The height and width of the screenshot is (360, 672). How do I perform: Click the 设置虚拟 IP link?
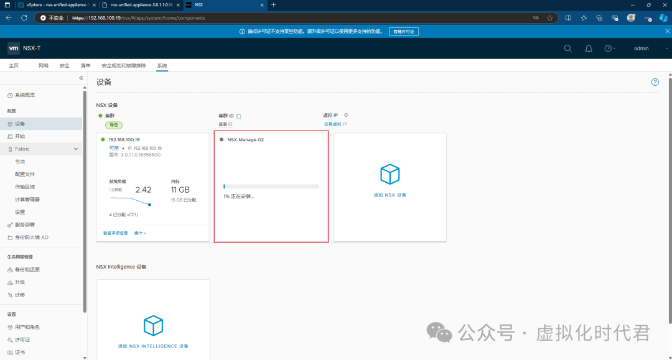[x=335, y=124]
